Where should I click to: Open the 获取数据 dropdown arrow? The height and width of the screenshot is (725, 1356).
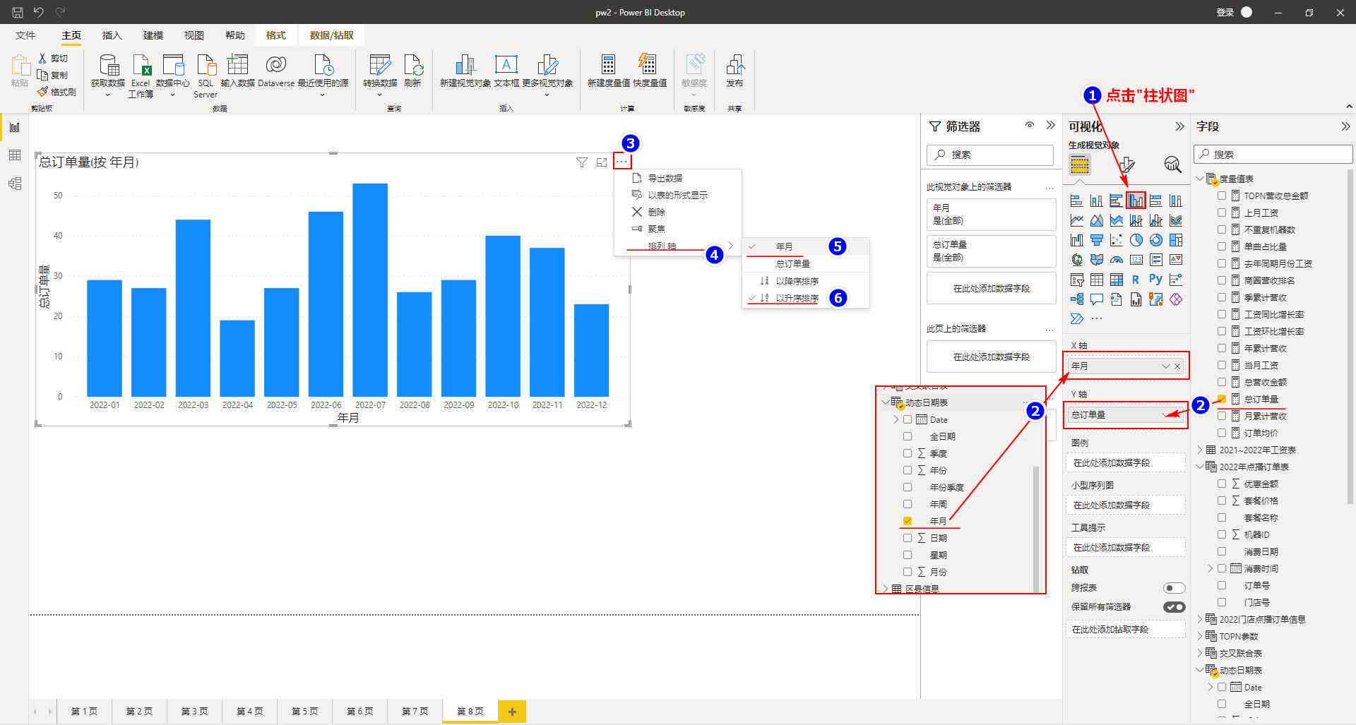(108, 95)
